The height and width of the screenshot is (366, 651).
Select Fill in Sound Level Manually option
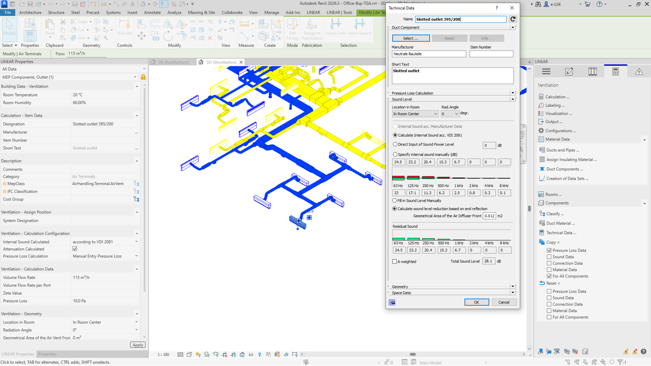pos(395,201)
